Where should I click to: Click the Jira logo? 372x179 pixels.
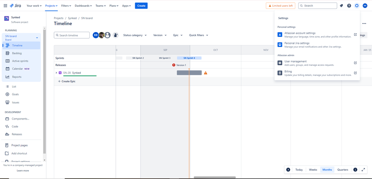[15, 6]
